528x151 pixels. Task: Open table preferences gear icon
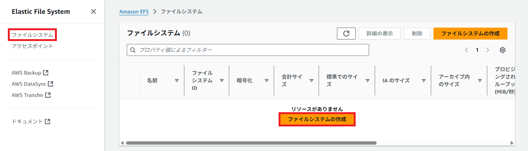(503, 50)
